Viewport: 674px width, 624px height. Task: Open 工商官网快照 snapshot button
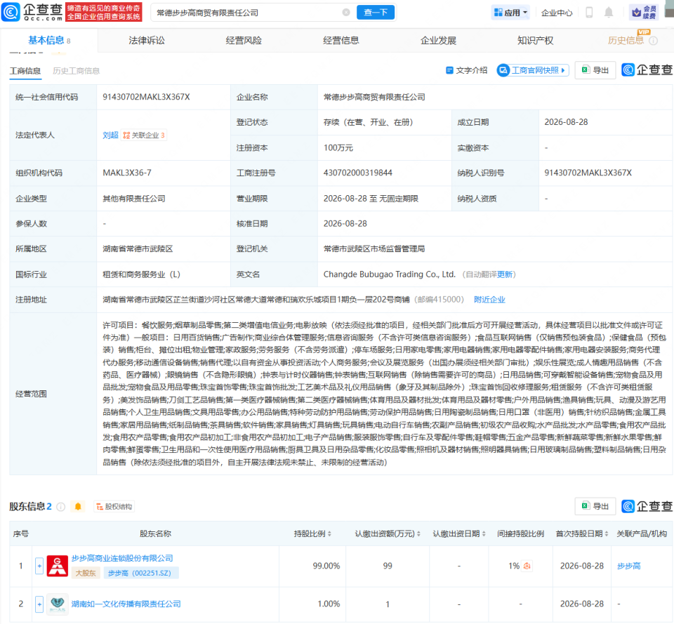tap(533, 70)
